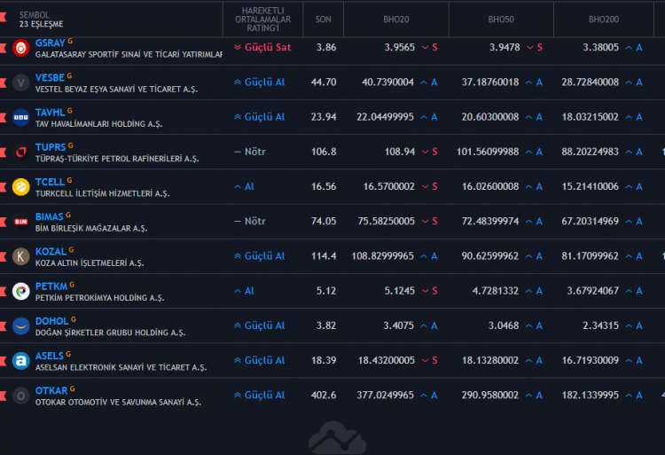Click the Turkcell TCELL yellow logo

[x=20, y=186]
